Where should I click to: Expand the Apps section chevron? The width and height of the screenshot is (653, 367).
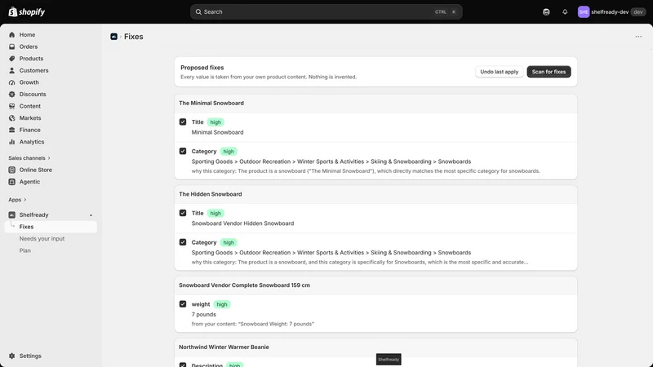click(x=25, y=200)
